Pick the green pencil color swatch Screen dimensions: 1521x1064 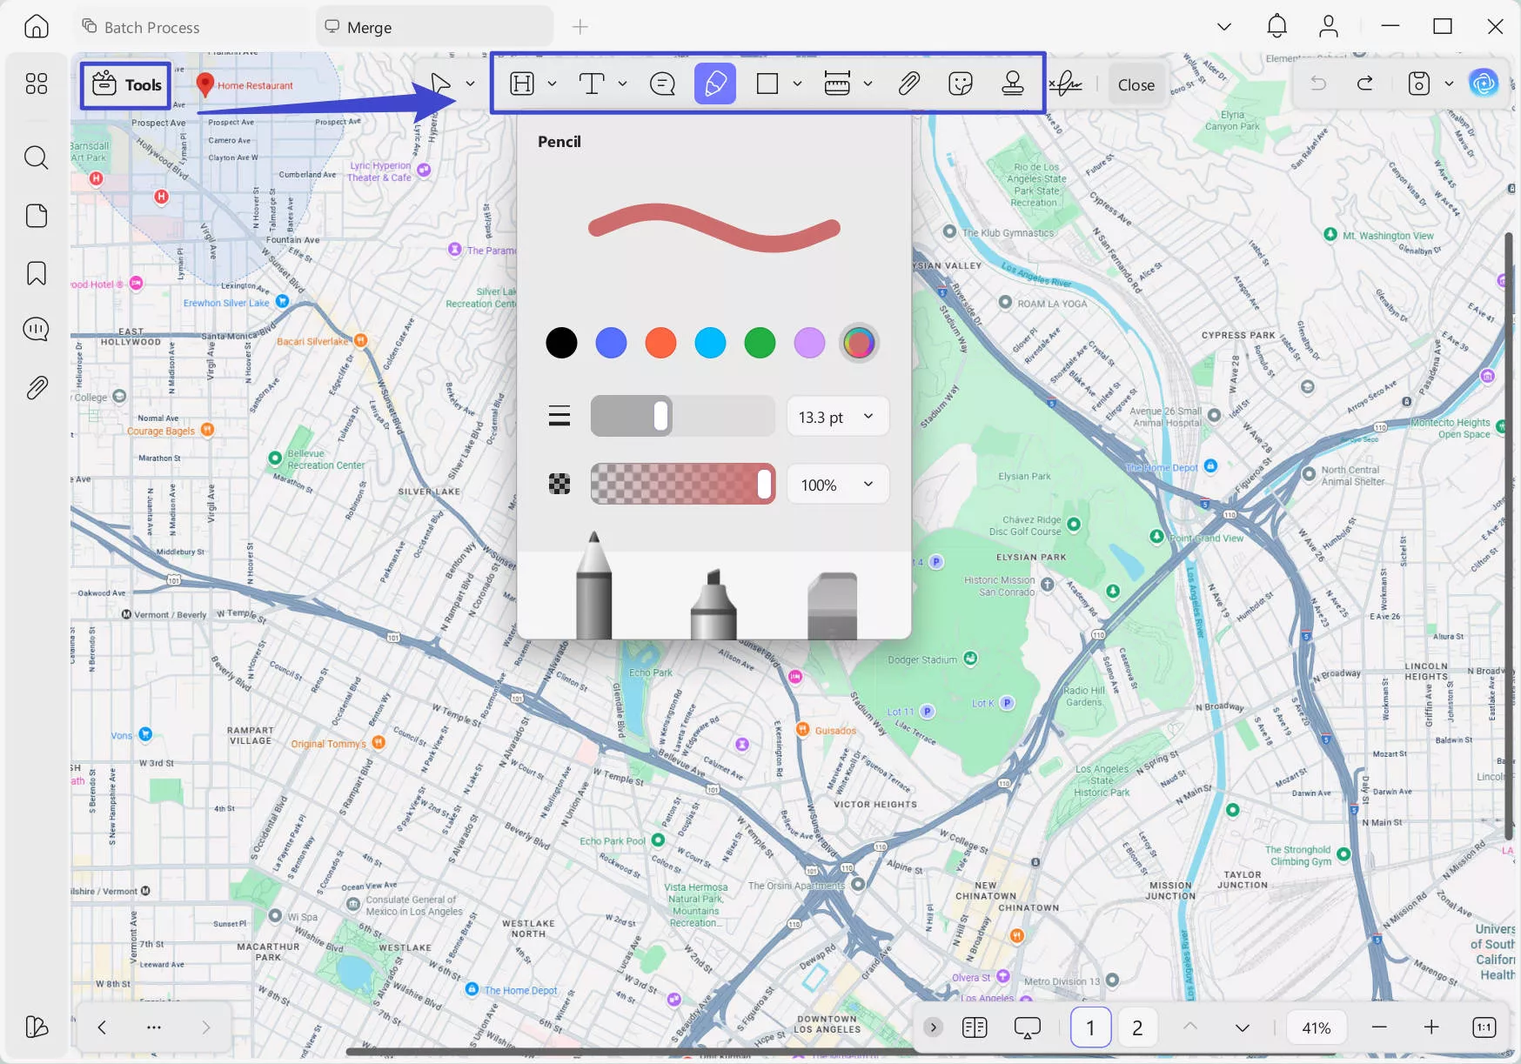(760, 342)
